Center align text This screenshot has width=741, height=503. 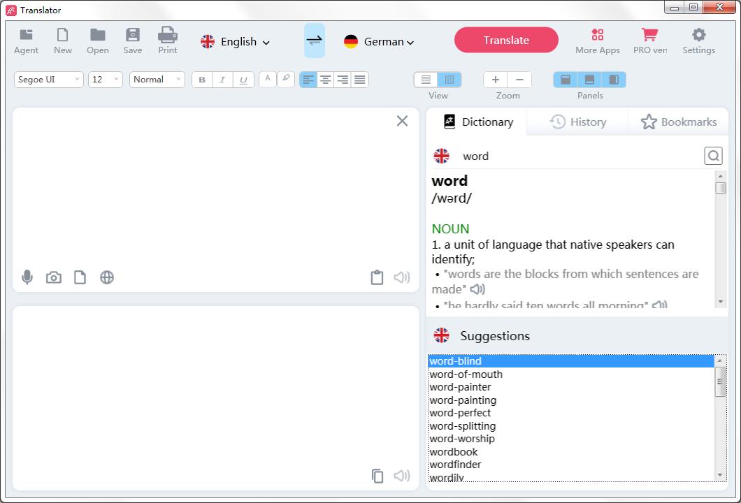[325, 80]
